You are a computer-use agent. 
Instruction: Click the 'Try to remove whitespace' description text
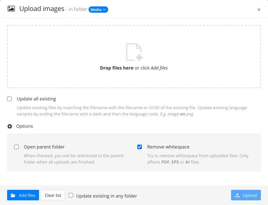[198, 159]
